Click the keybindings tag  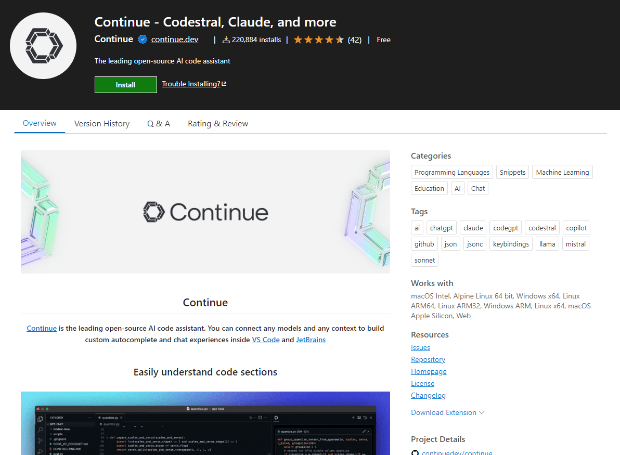[511, 244]
